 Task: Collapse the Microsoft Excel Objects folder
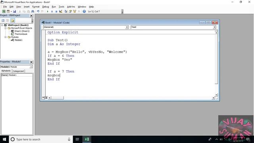[5, 28]
